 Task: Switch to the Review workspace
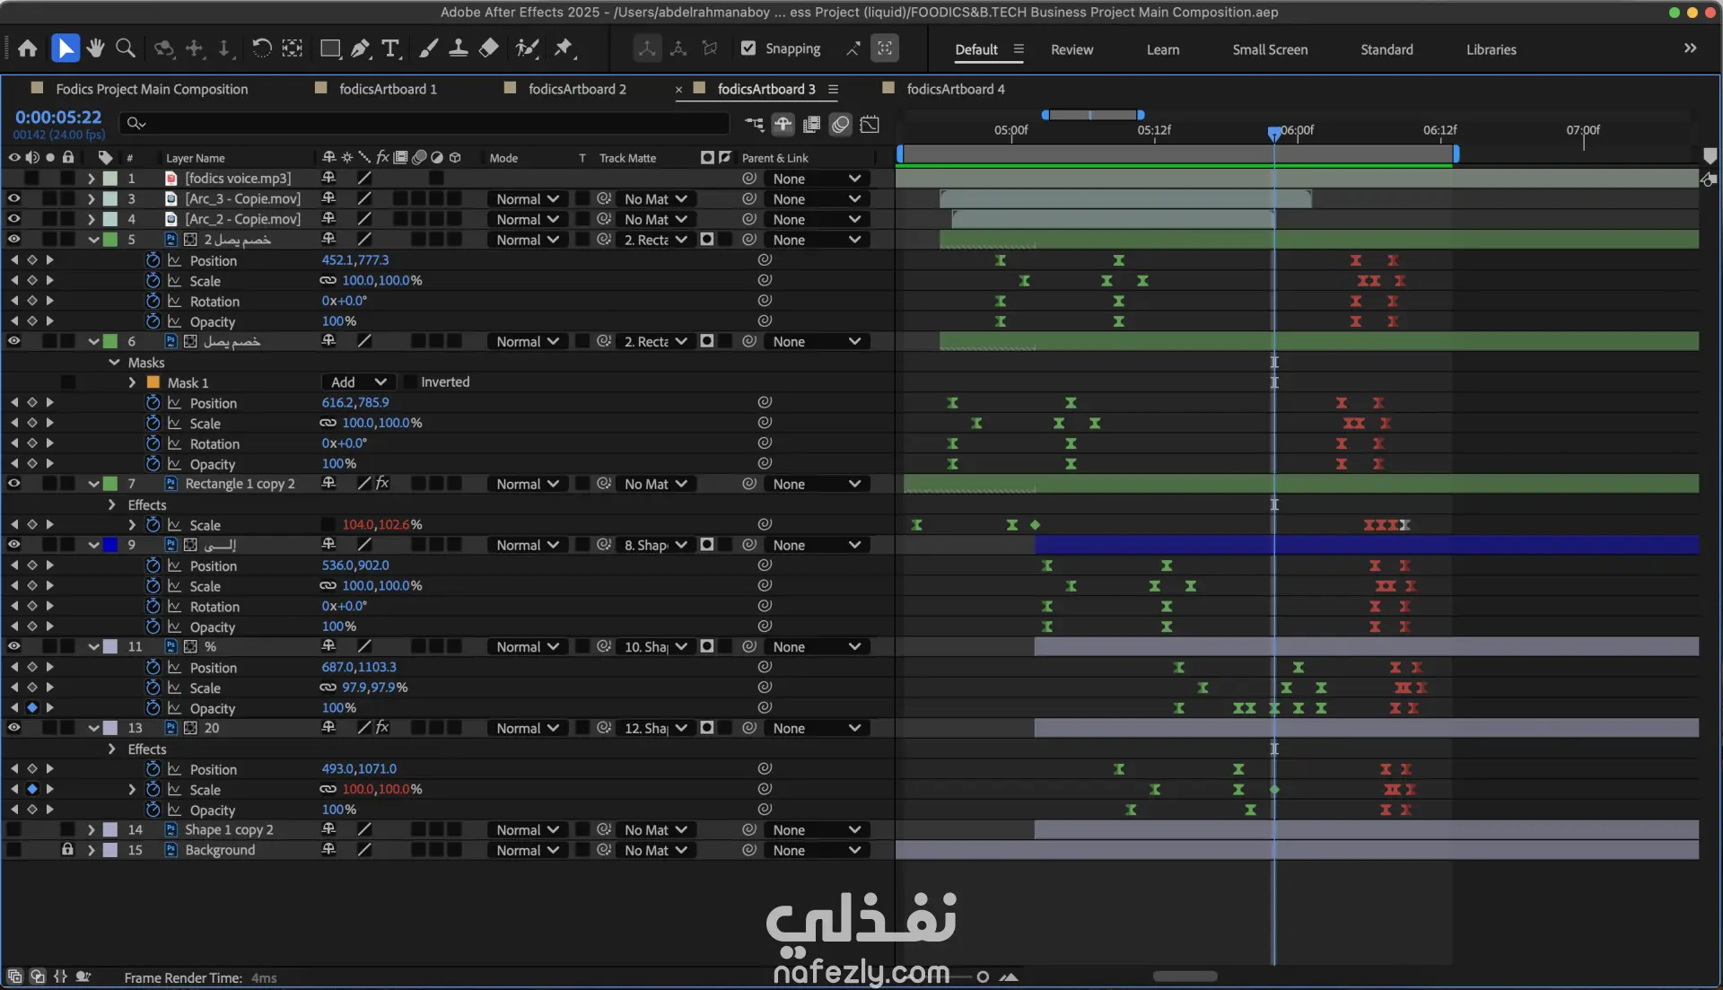point(1071,49)
